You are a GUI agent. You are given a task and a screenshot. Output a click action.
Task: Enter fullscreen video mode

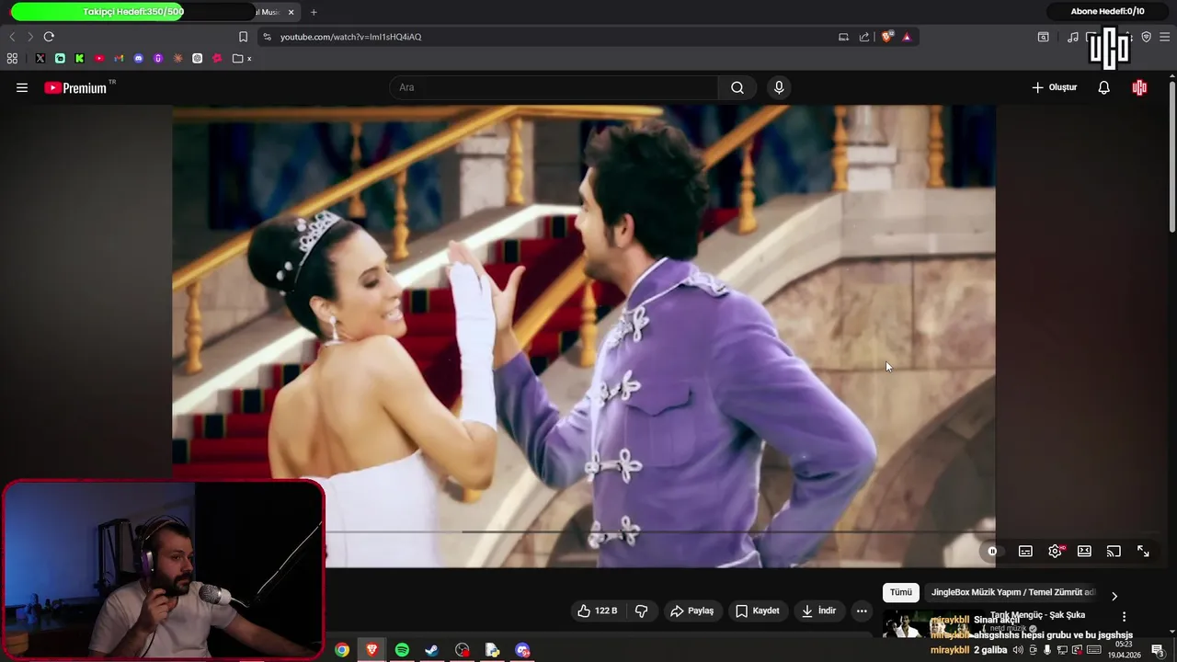(x=1143, y=551)
